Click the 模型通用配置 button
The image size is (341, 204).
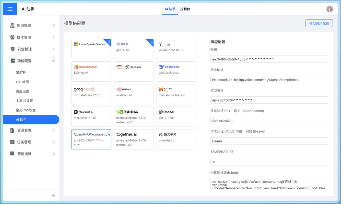(319, 23)
